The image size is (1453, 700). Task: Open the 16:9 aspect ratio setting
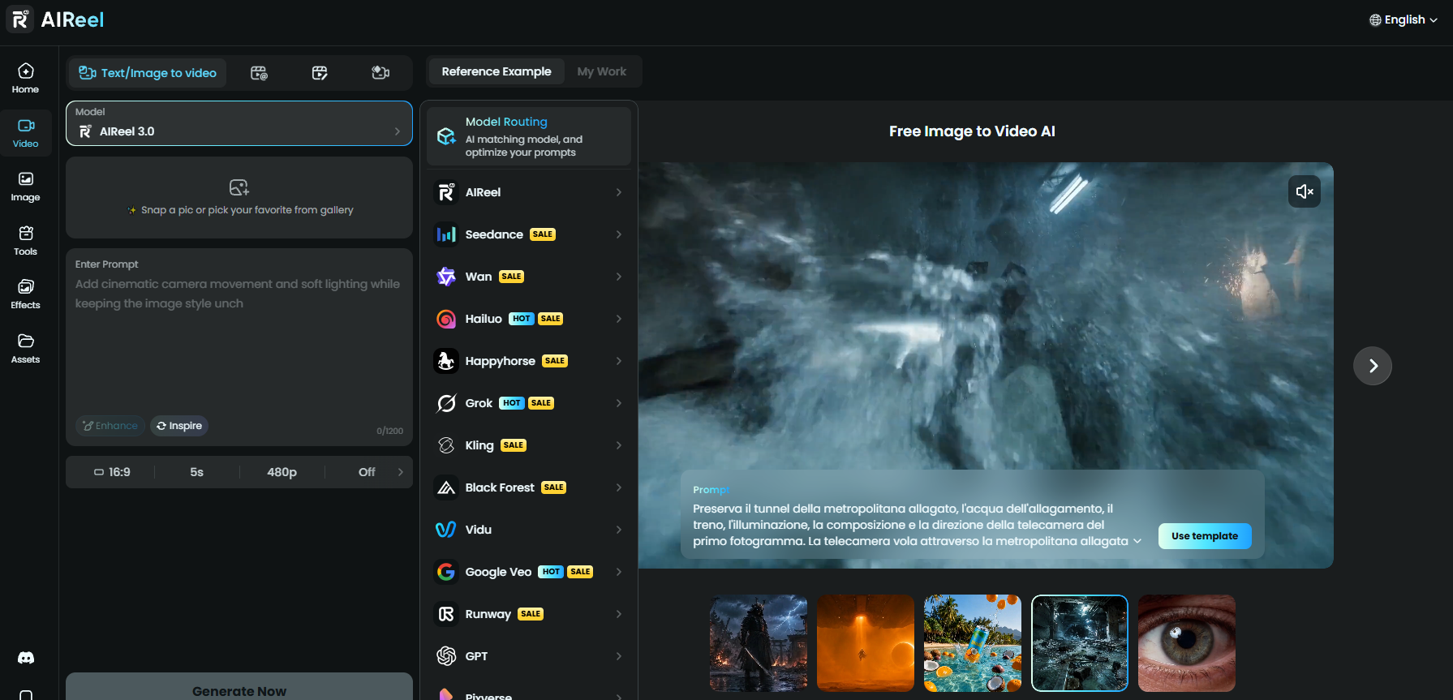click(x=112, y=472)
